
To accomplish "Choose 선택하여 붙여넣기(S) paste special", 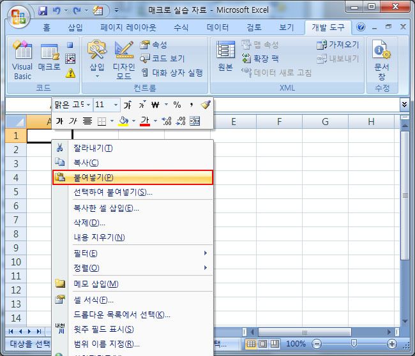I will [x=133, y=192].
